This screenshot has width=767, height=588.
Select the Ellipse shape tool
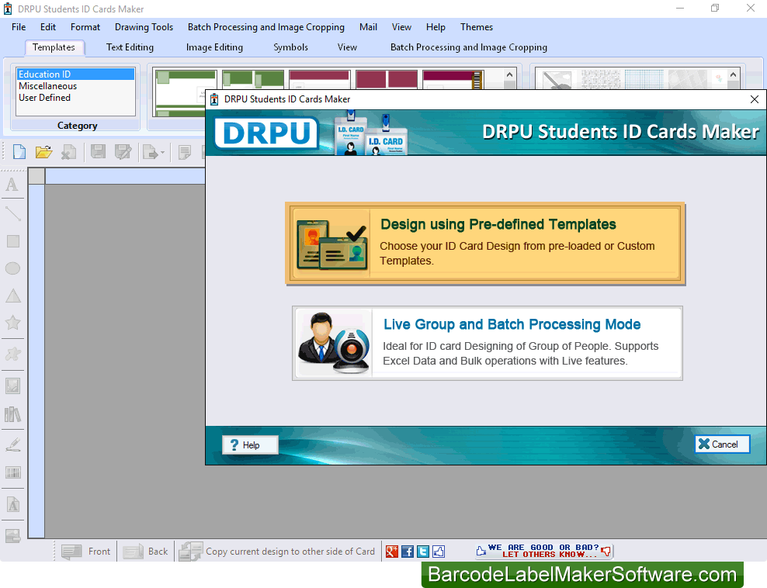(12, 268)
